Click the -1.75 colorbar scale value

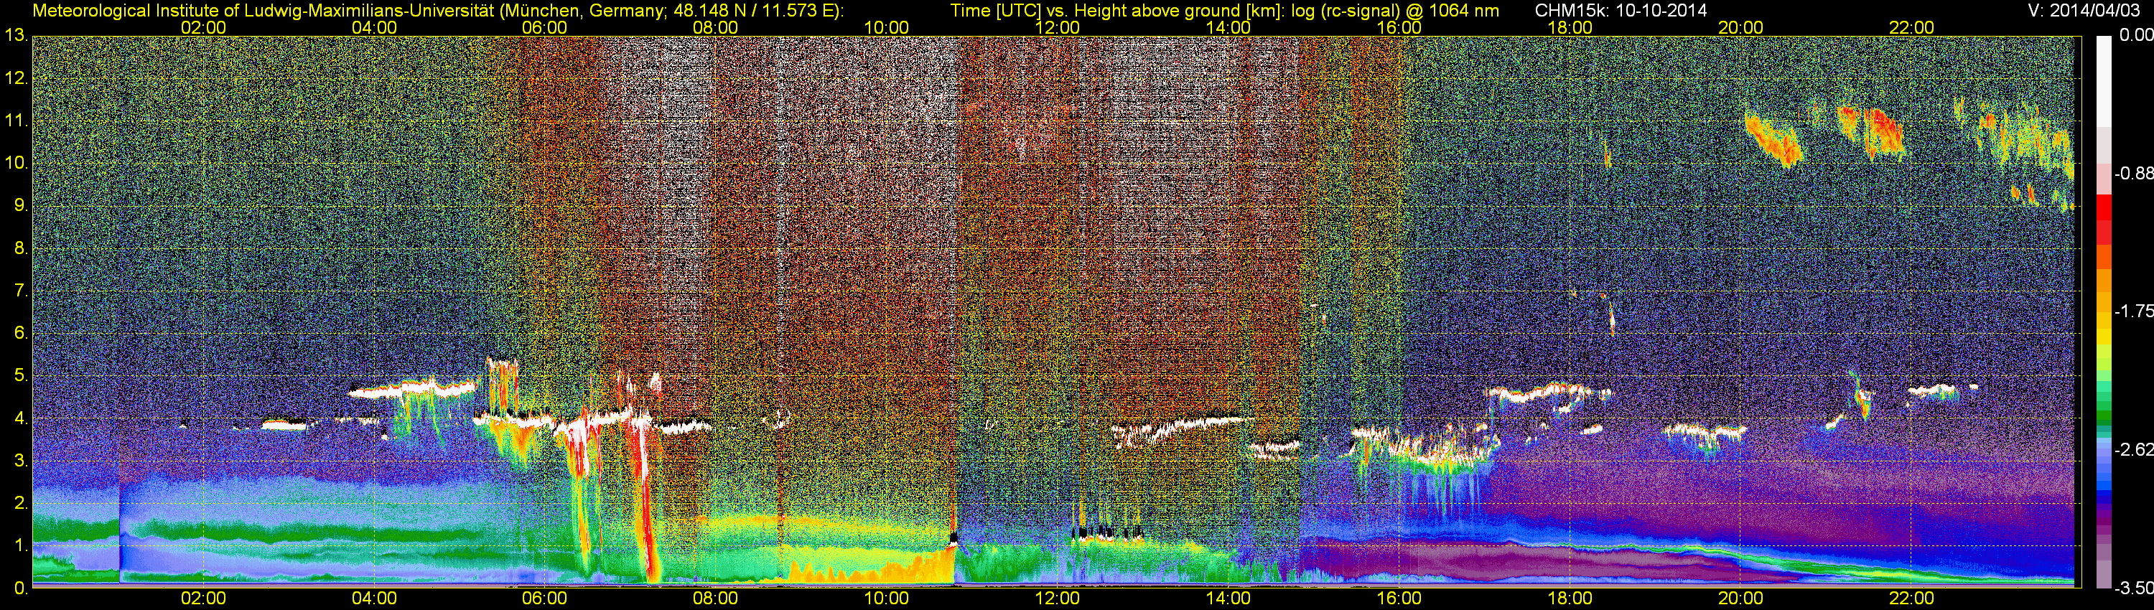pos(2134,311)
